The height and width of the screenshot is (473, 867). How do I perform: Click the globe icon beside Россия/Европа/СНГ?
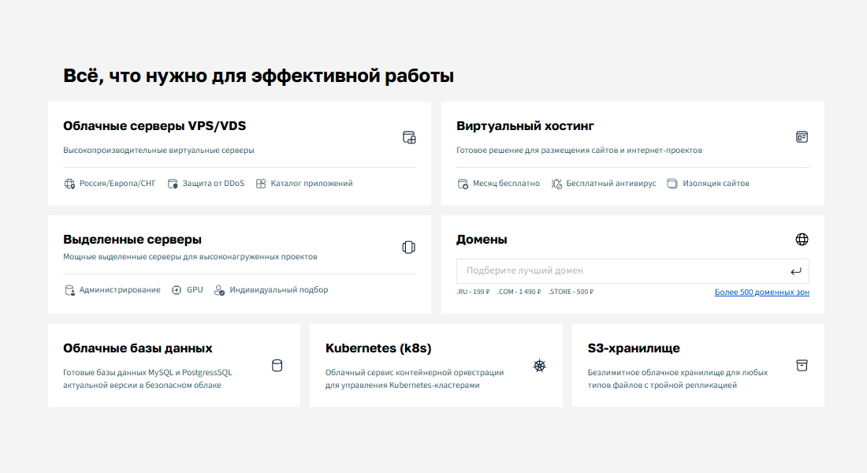point(69,184)
